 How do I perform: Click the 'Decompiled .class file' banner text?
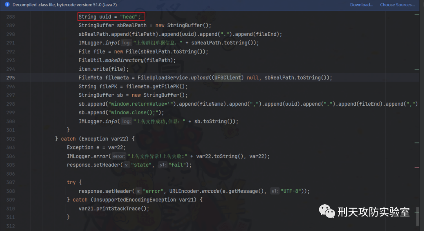point(65,5)
